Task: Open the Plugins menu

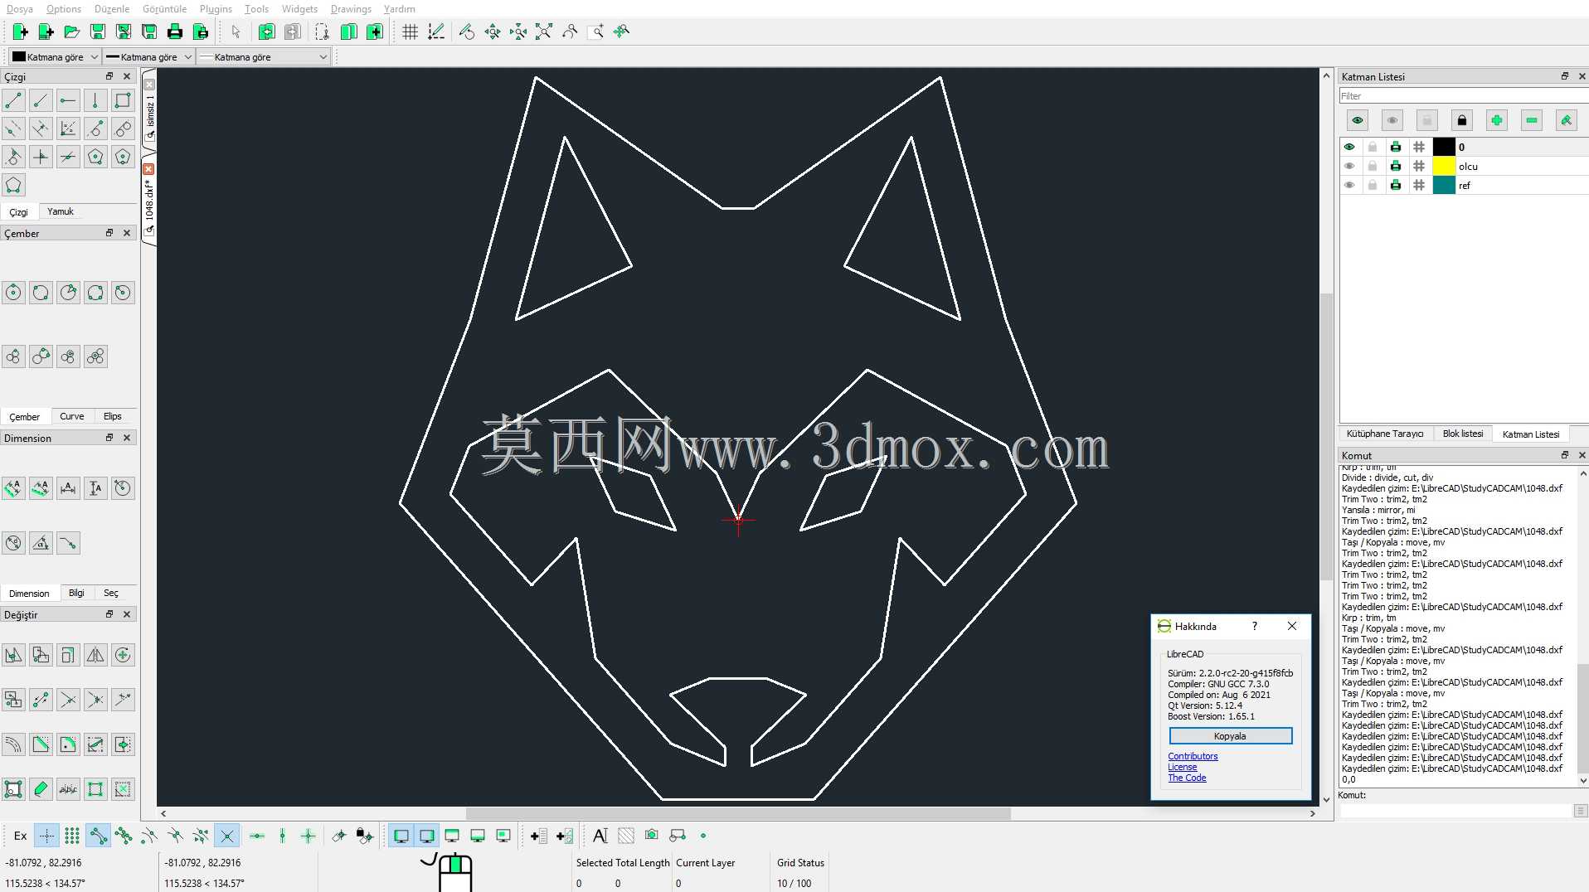Action: pos(216,9)
